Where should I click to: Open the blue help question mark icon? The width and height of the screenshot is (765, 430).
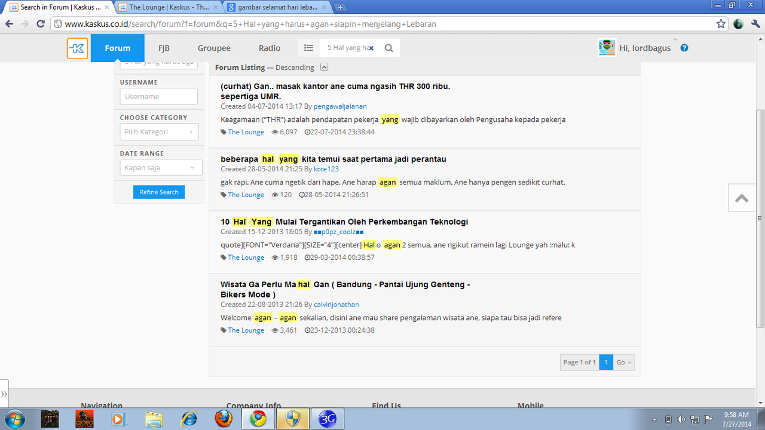pos(684,48)
